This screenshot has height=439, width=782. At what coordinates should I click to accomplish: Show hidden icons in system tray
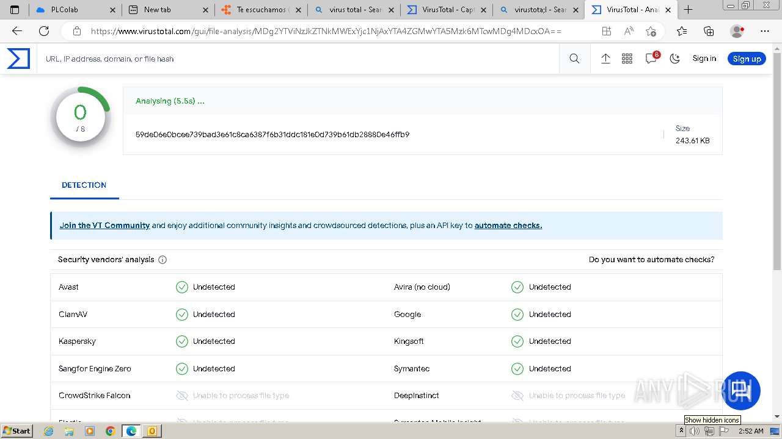coord(681,431)
